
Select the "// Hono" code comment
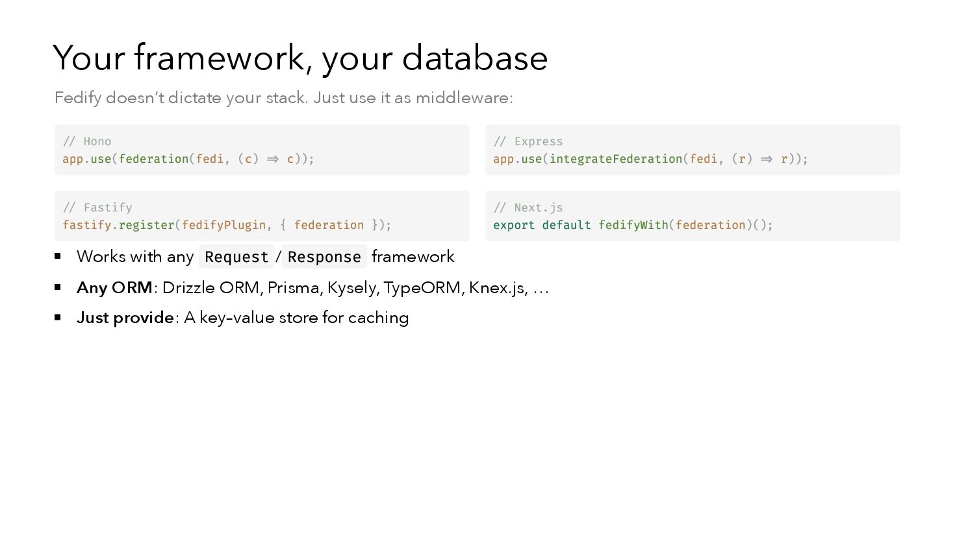[x=87, y=141]
